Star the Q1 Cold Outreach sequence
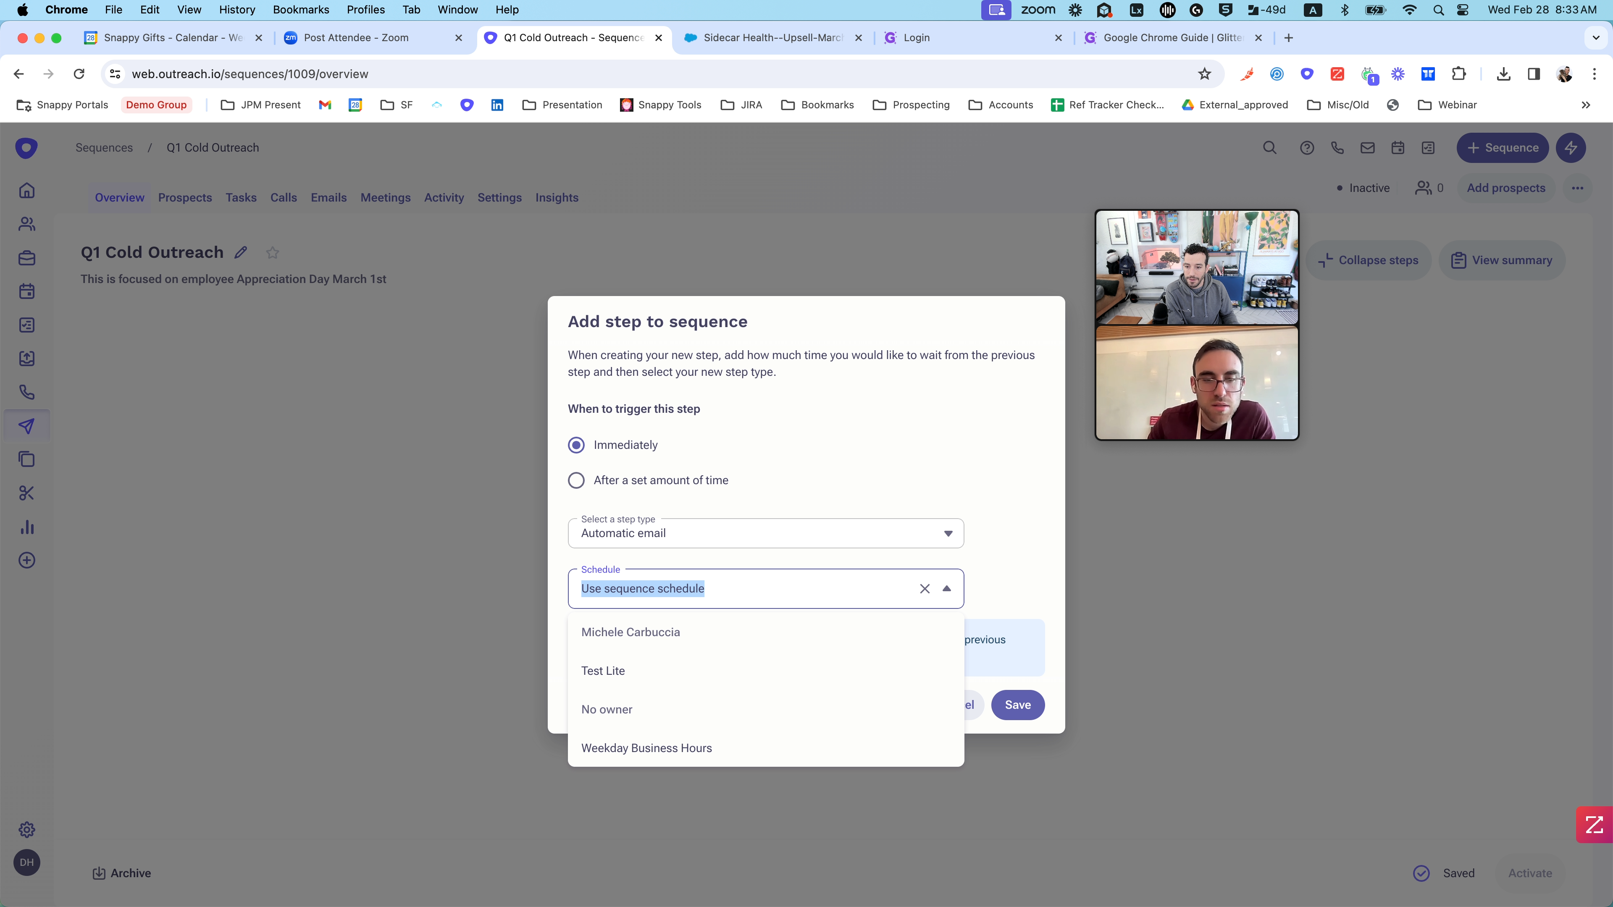 272,253
